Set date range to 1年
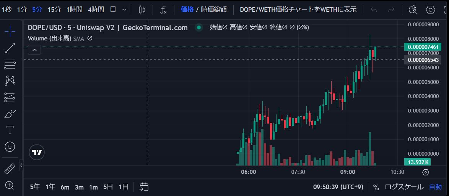Screen dimensions: 449x196 point(50,187)
